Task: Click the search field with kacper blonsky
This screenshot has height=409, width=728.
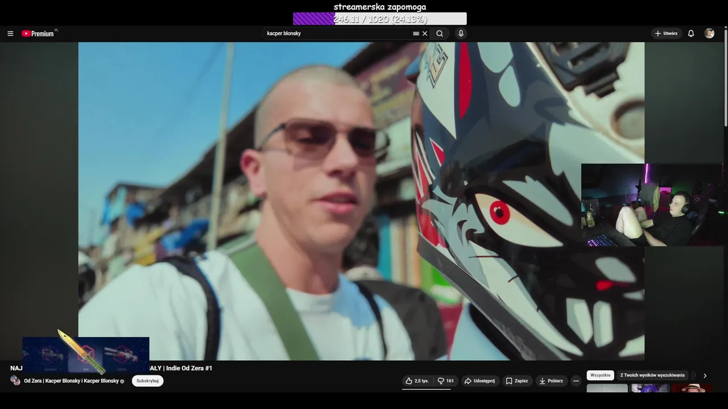Action: 338,34
